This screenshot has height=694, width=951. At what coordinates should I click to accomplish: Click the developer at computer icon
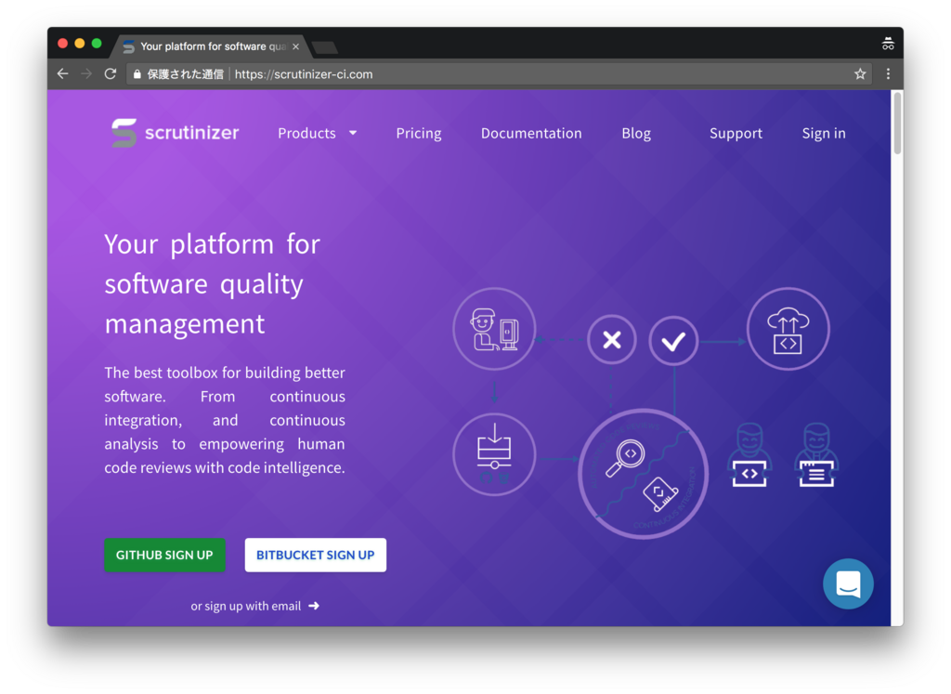click(x=494, y=329)
